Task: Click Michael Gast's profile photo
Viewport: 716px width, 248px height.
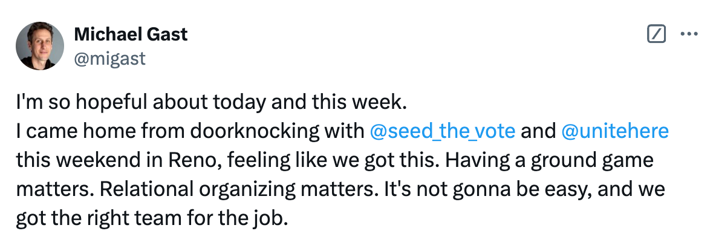Action: [x=41, y=45]
